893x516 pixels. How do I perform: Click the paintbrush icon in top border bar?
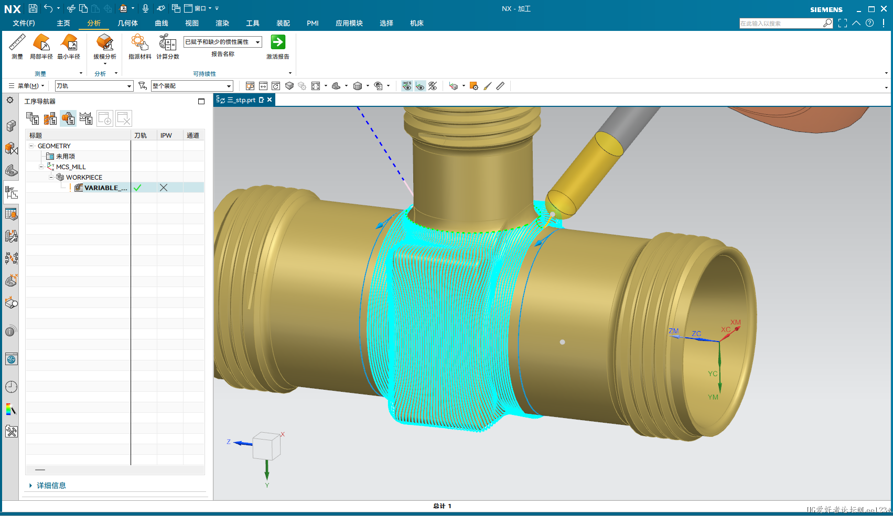click(487, 86)
